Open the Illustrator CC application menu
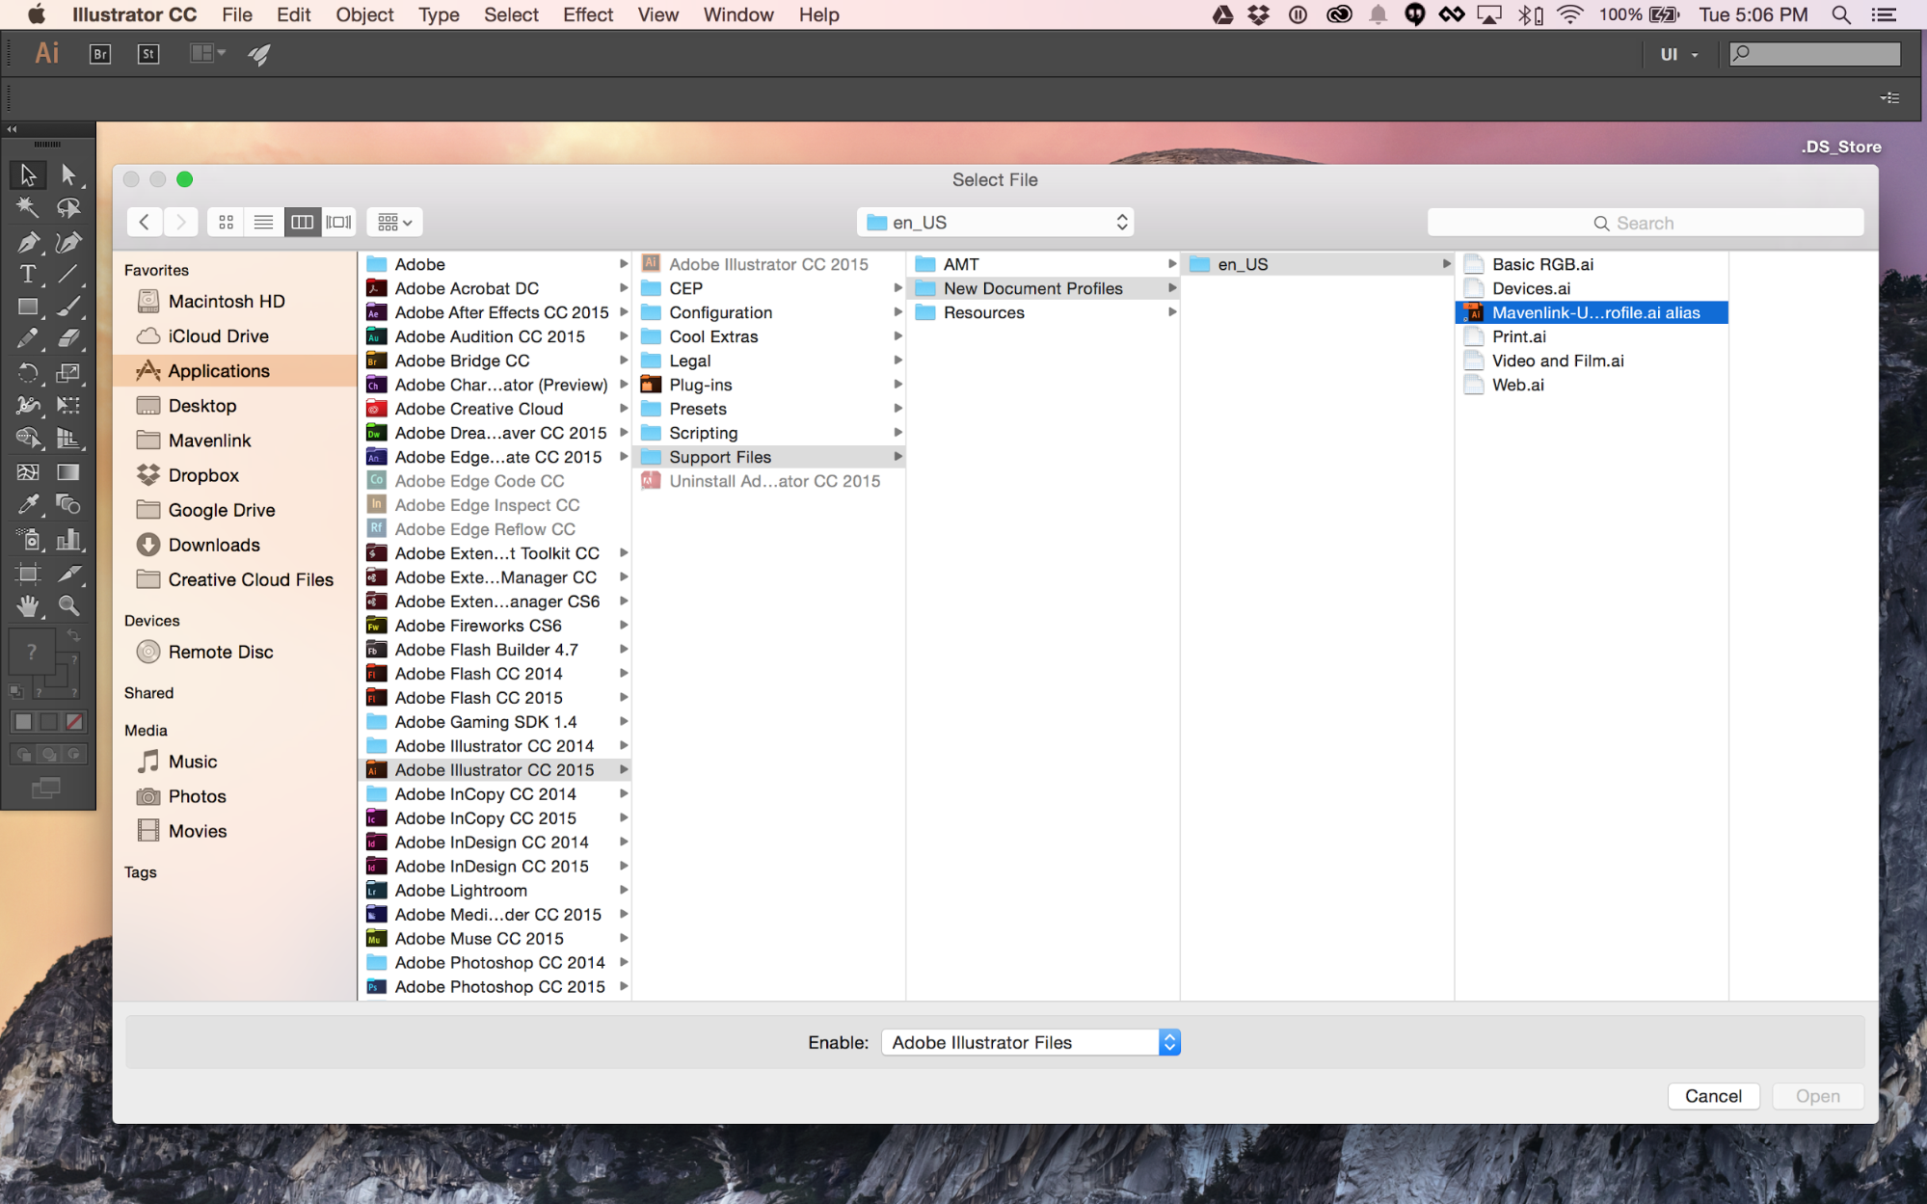Viewport: 1927px width, 1204px height. click(134, 14)
